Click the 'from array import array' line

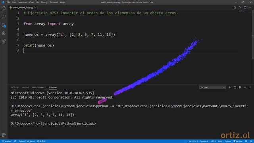click(48, 24)
